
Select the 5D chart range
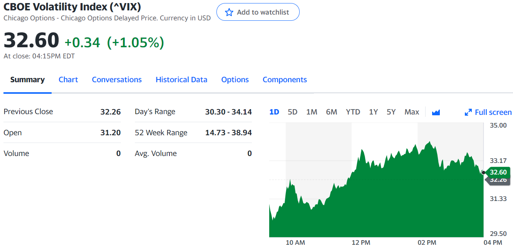293,112
